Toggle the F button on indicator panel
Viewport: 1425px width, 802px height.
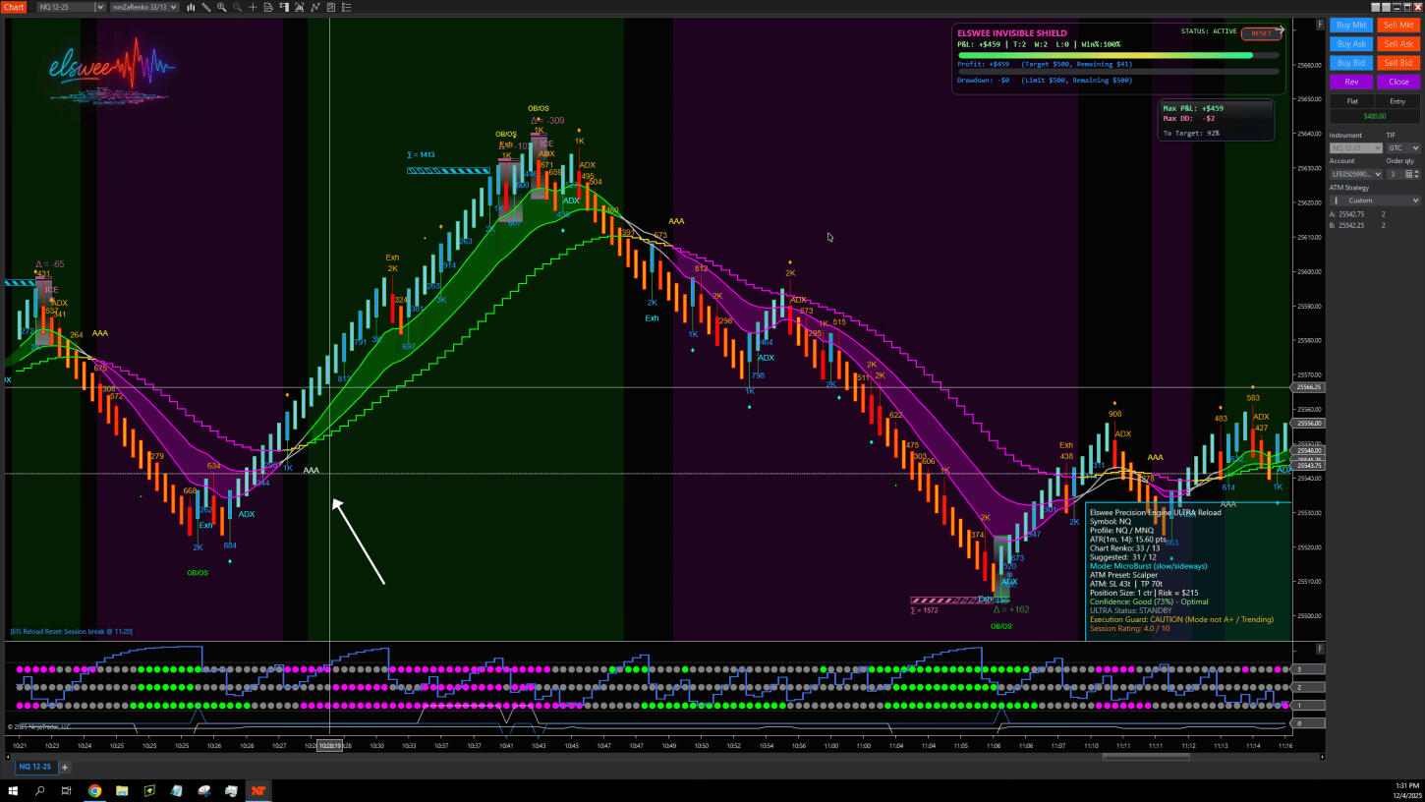(x=1320, y=649)
